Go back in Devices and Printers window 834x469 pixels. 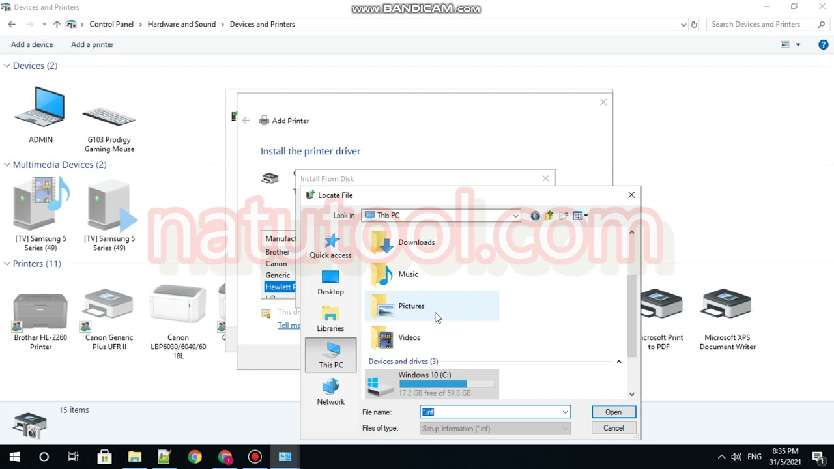pyautogui.click(x=12, y=24)
